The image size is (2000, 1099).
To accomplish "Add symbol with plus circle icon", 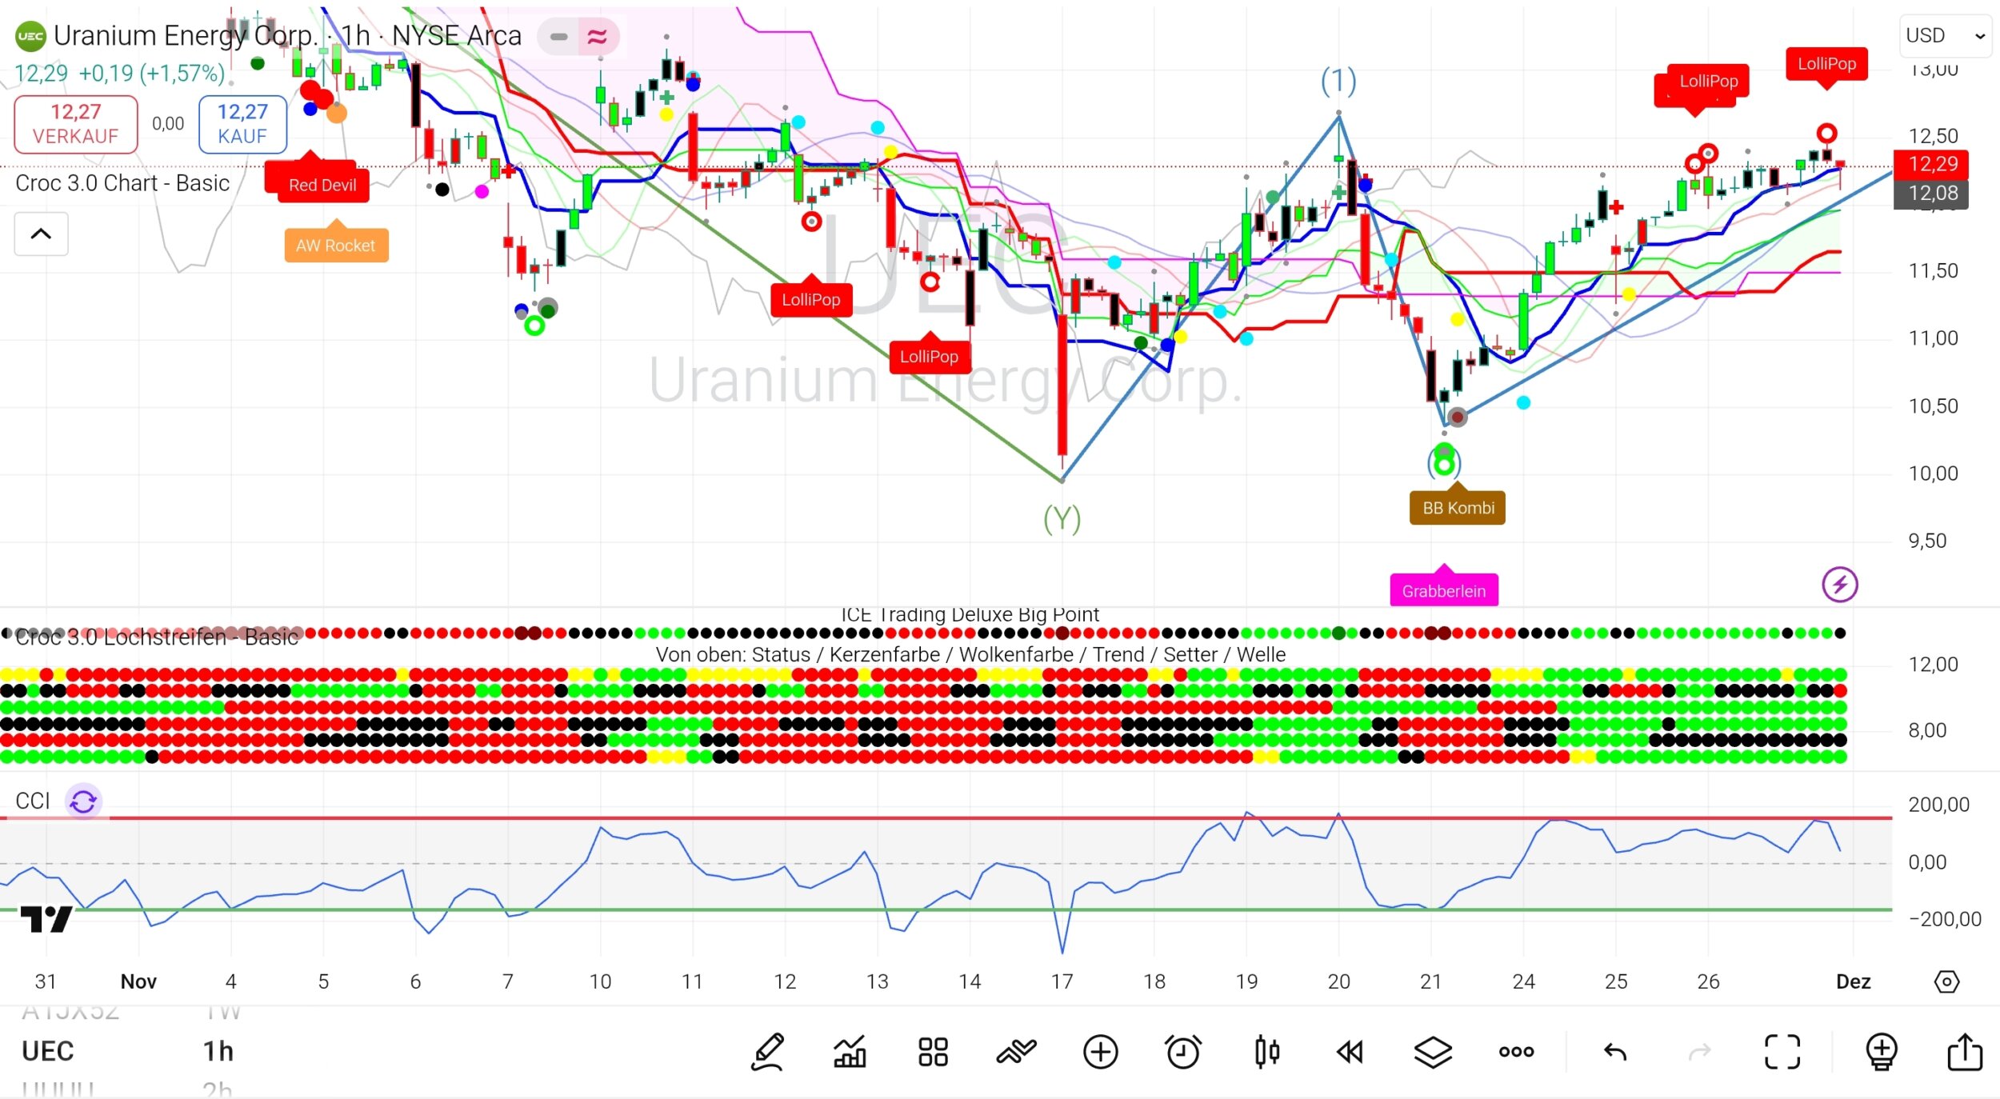I will (x=1100, y=1052).
